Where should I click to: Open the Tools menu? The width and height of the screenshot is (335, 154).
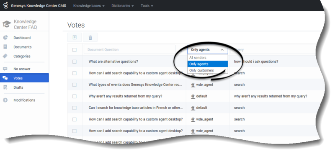[x=147, y=6]
